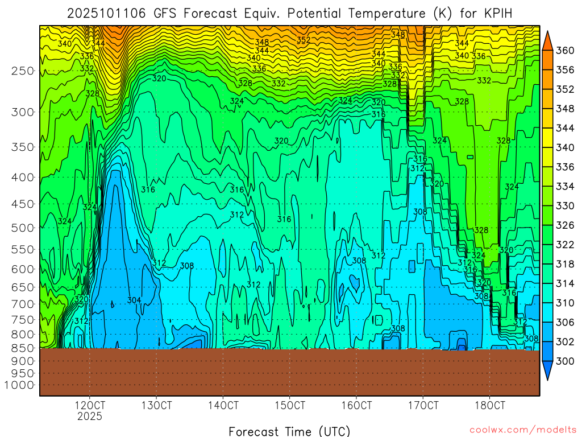This screenshot has width=582, height=437.
Task: Open the coolwx.com/modelts link
Action: point(523,430)
